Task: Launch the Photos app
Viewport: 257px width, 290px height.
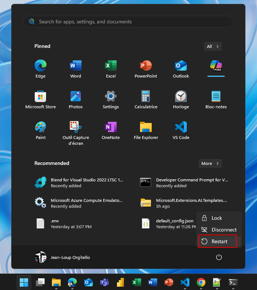Action: click(x=76, y=99)
